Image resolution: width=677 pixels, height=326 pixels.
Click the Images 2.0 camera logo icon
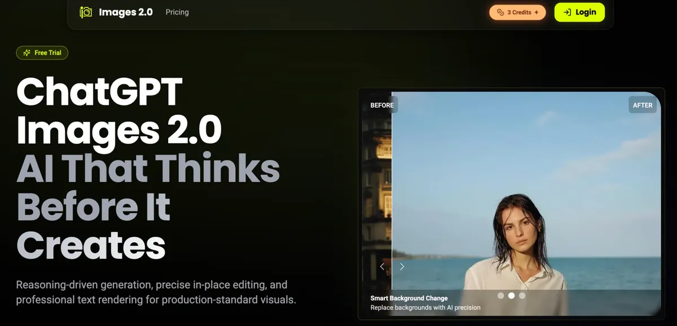pos(86,12)
